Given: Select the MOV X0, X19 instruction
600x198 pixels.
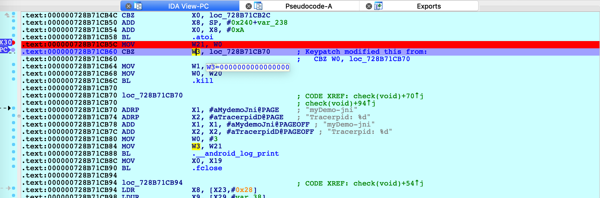Looking at the screenshot, I should tap(172, 161).
